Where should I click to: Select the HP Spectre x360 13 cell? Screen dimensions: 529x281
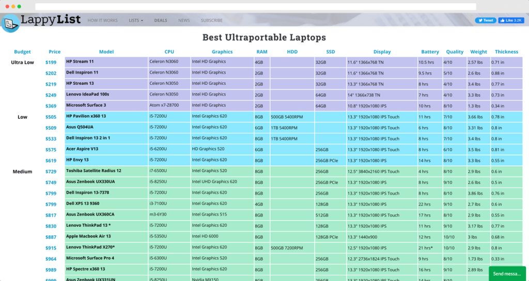(x=106, y=270)
